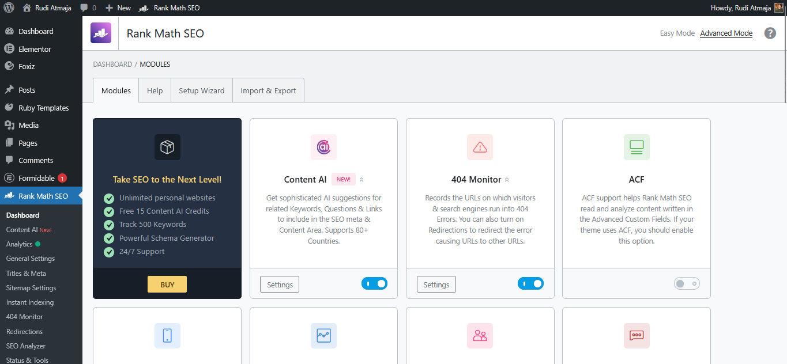The width and height of the screenshot is (787, 364).
Task: Click the plus New icon in admin bar
Action: pos(110,8)
